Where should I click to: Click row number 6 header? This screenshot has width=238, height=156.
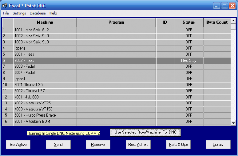7,60
